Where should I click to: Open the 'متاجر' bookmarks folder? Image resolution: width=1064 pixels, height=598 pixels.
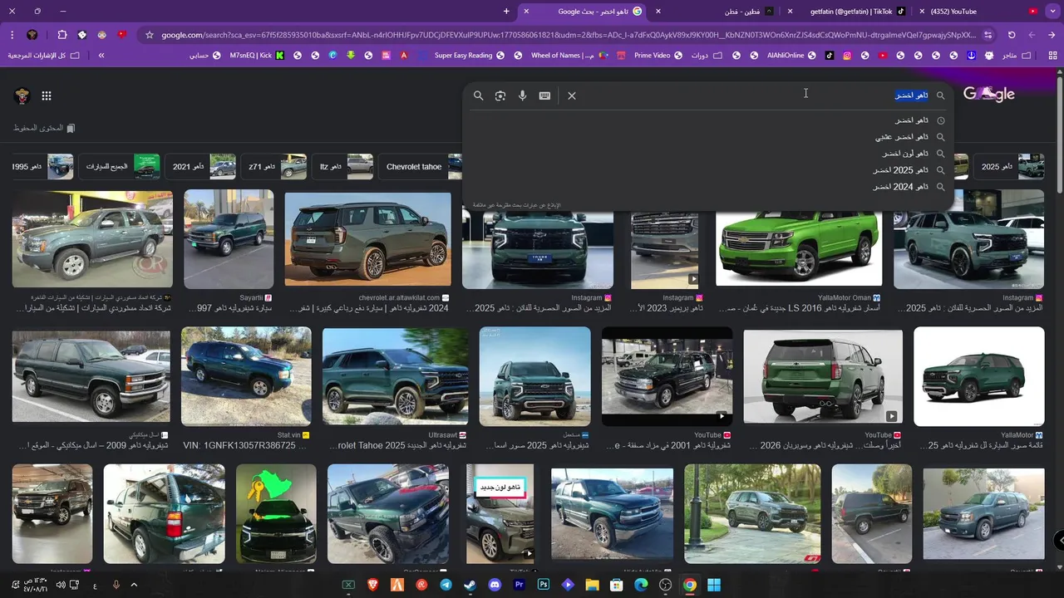(x=1016, y=56)
